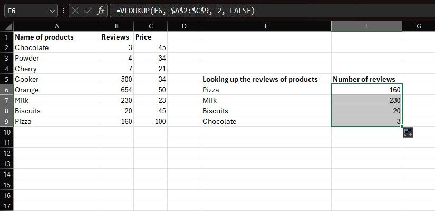
Task: Confirm the formula with the checkmark icon
Action: [88, 11]
